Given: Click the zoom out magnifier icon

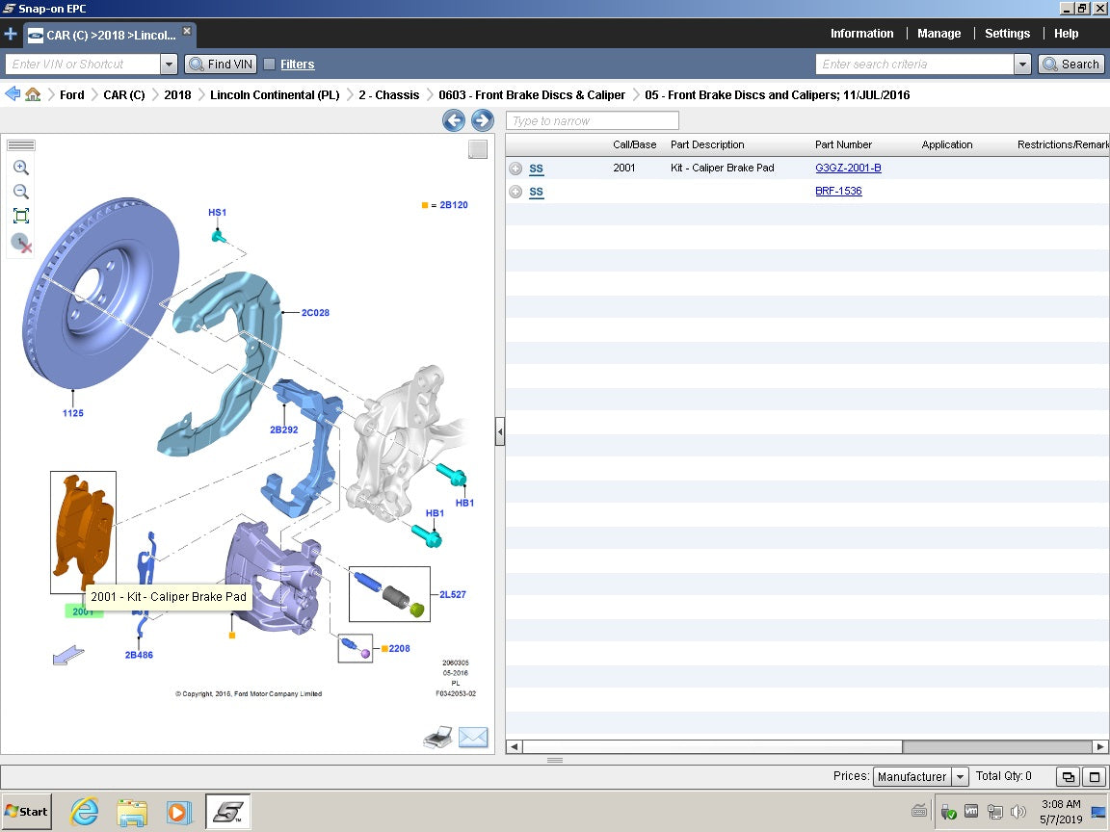Looking at the screenshot, I should pyautogui.click(x=20, y=192).
